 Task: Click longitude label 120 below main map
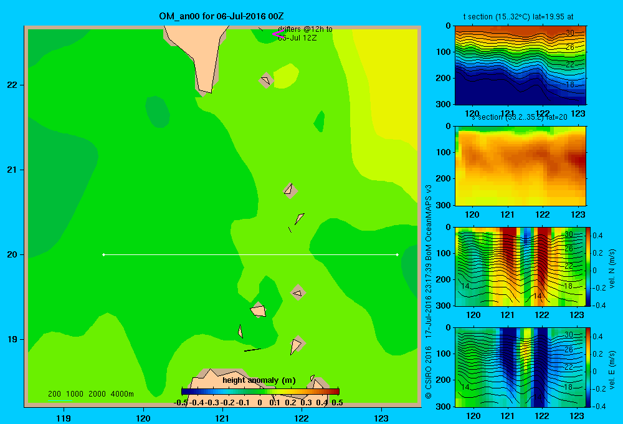[143, 418]
